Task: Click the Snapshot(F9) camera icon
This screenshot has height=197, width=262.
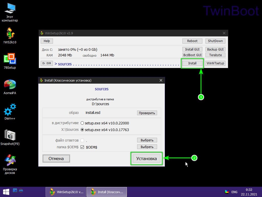Action: 10,137
